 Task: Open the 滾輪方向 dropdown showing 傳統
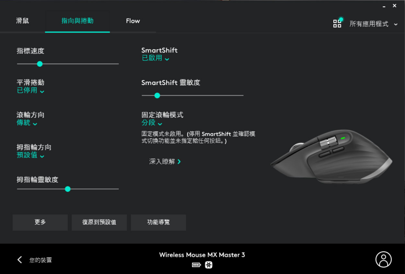coord(27,123)
